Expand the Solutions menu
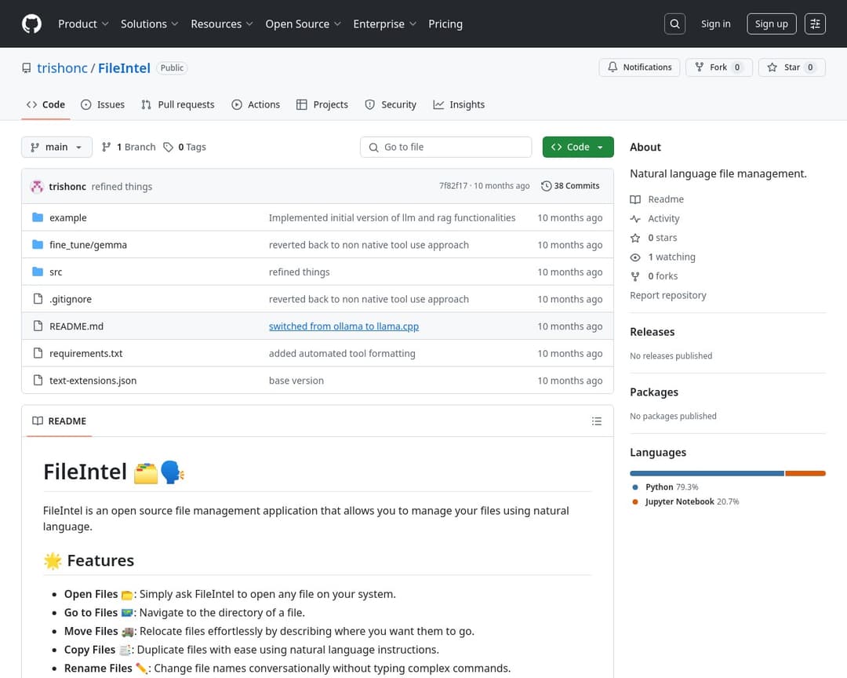Image resolution: width=847 pixels, height=678 pixels. tap(149, 24)
